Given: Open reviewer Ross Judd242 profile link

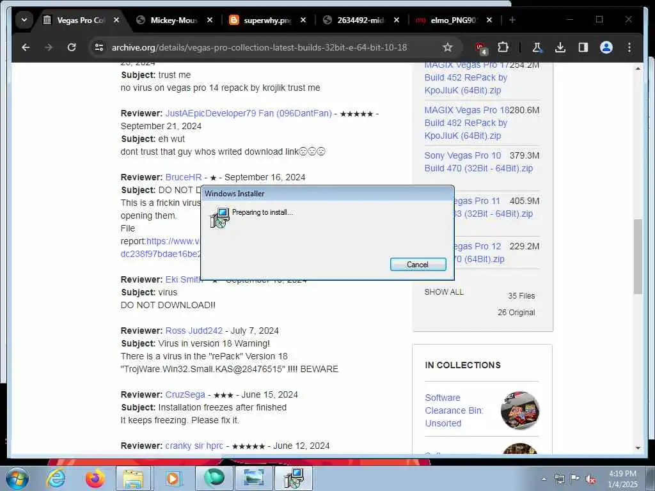Looking at the screenshot, I should tap(194, 331).
